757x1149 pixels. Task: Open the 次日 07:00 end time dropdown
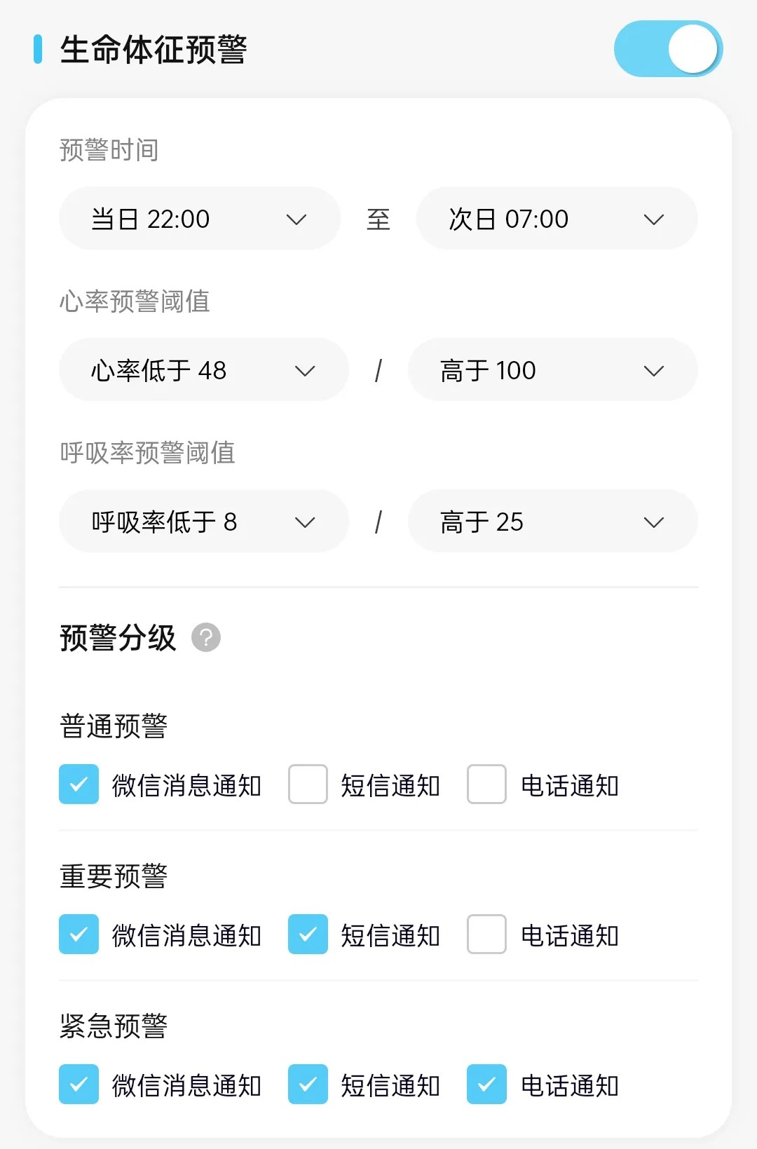click(557, 219)
